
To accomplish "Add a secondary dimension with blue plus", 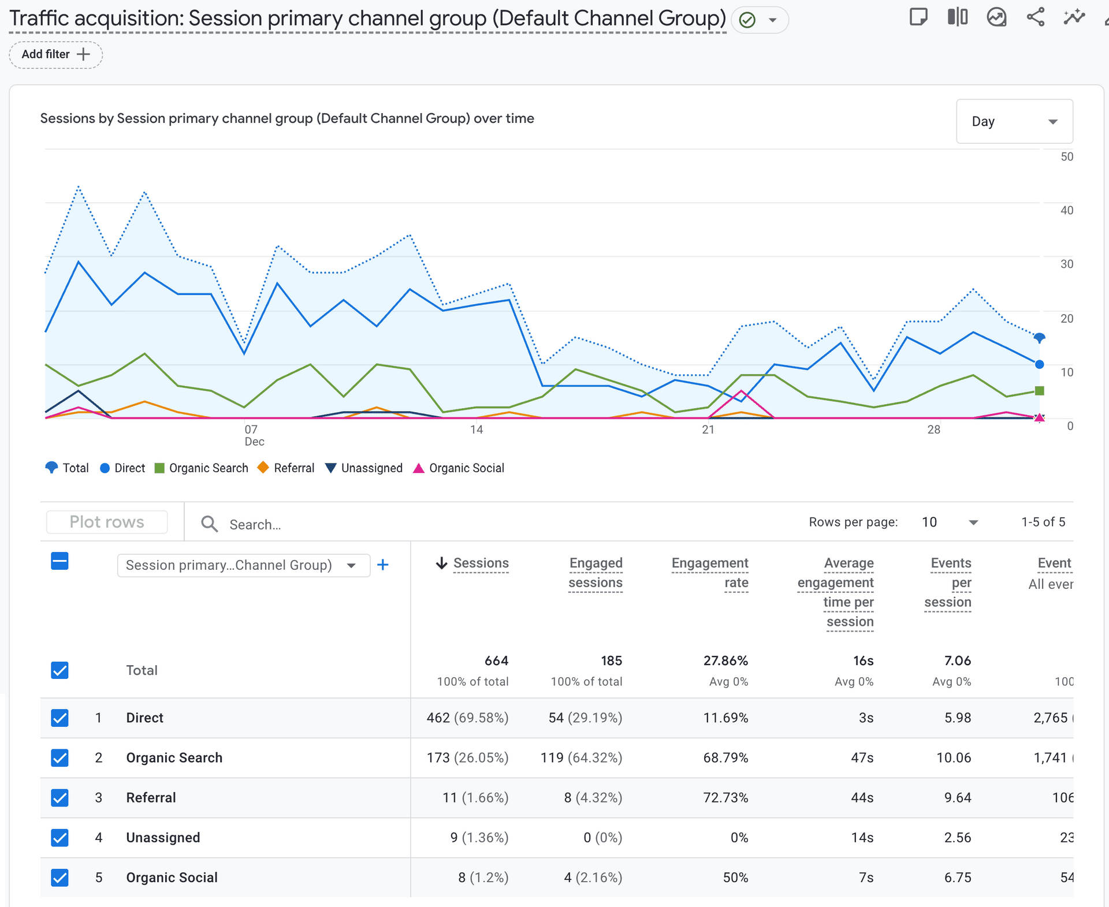I will (x=382, y=565).
